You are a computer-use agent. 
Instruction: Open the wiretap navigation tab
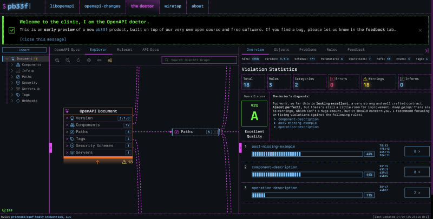pos(173,6)
